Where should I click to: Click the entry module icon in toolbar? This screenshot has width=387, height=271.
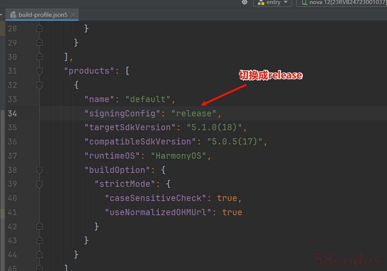click(261, 3)
